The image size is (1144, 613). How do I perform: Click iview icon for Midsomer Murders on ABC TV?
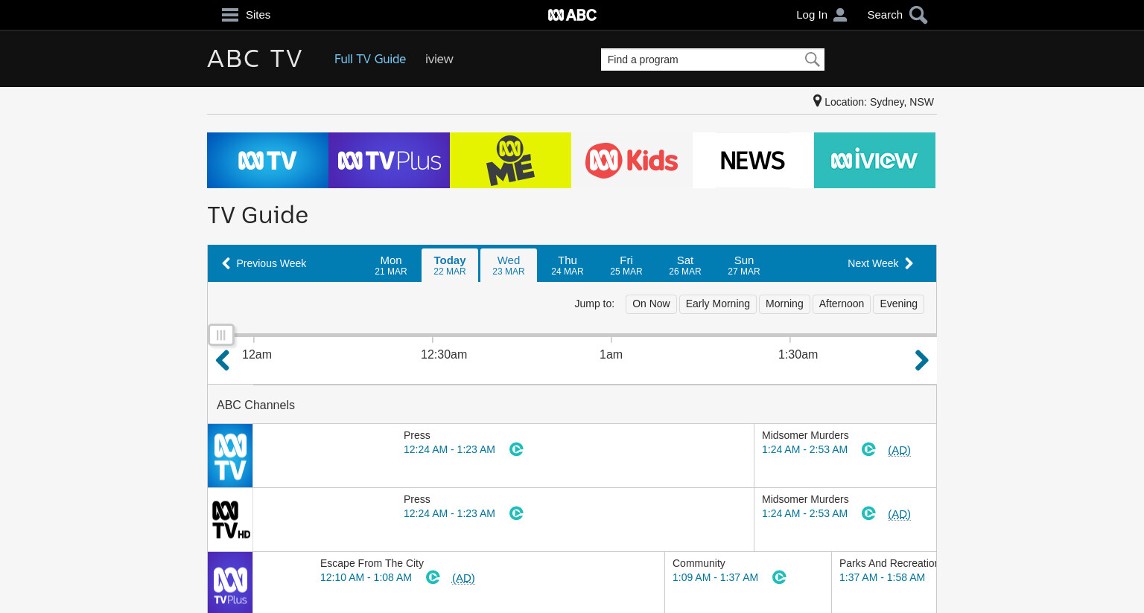point(868,449)
